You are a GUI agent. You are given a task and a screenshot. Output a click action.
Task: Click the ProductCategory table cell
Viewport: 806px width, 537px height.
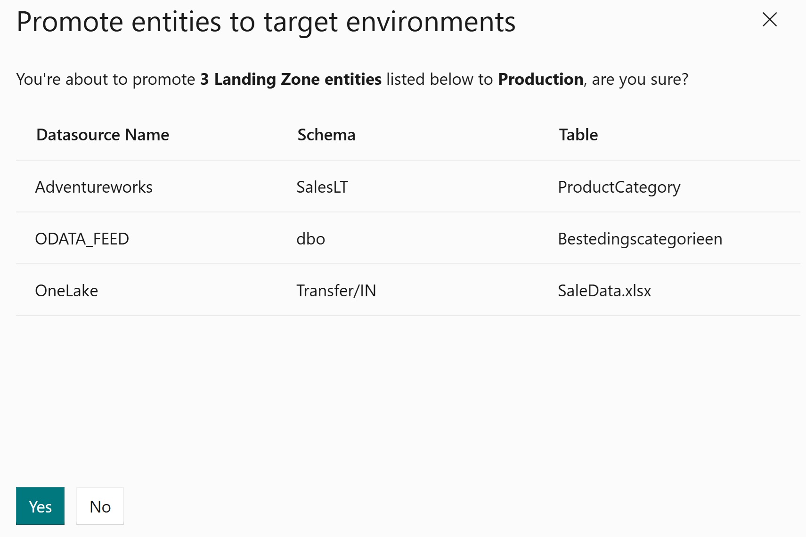[619, 187]
